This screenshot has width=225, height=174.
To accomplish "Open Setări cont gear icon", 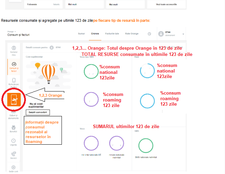I will 13,168.
